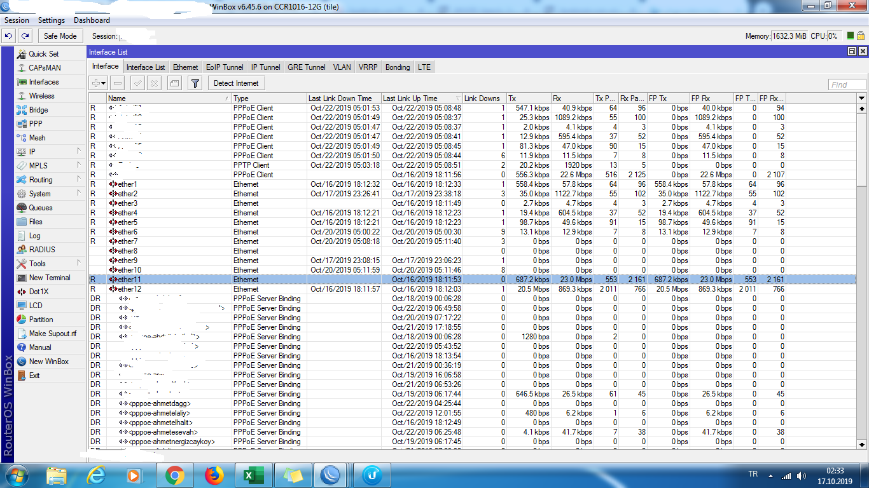Image resolution: width=869 pixels, height=488 pixels.
Task: Switch to the Ethernet tab
Action: tap(185, 66)
